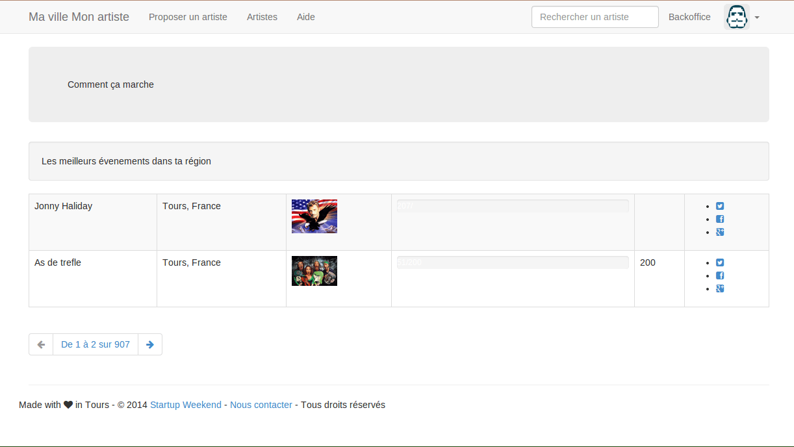This screenshot has height=447, width=794.
Task: Click the Startup Weekend footer link
Action: (x=186, y=405)
